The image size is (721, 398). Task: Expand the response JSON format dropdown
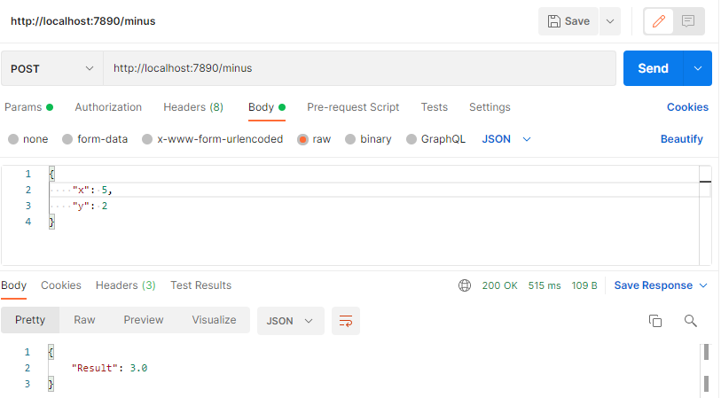(x=291, y=321)
